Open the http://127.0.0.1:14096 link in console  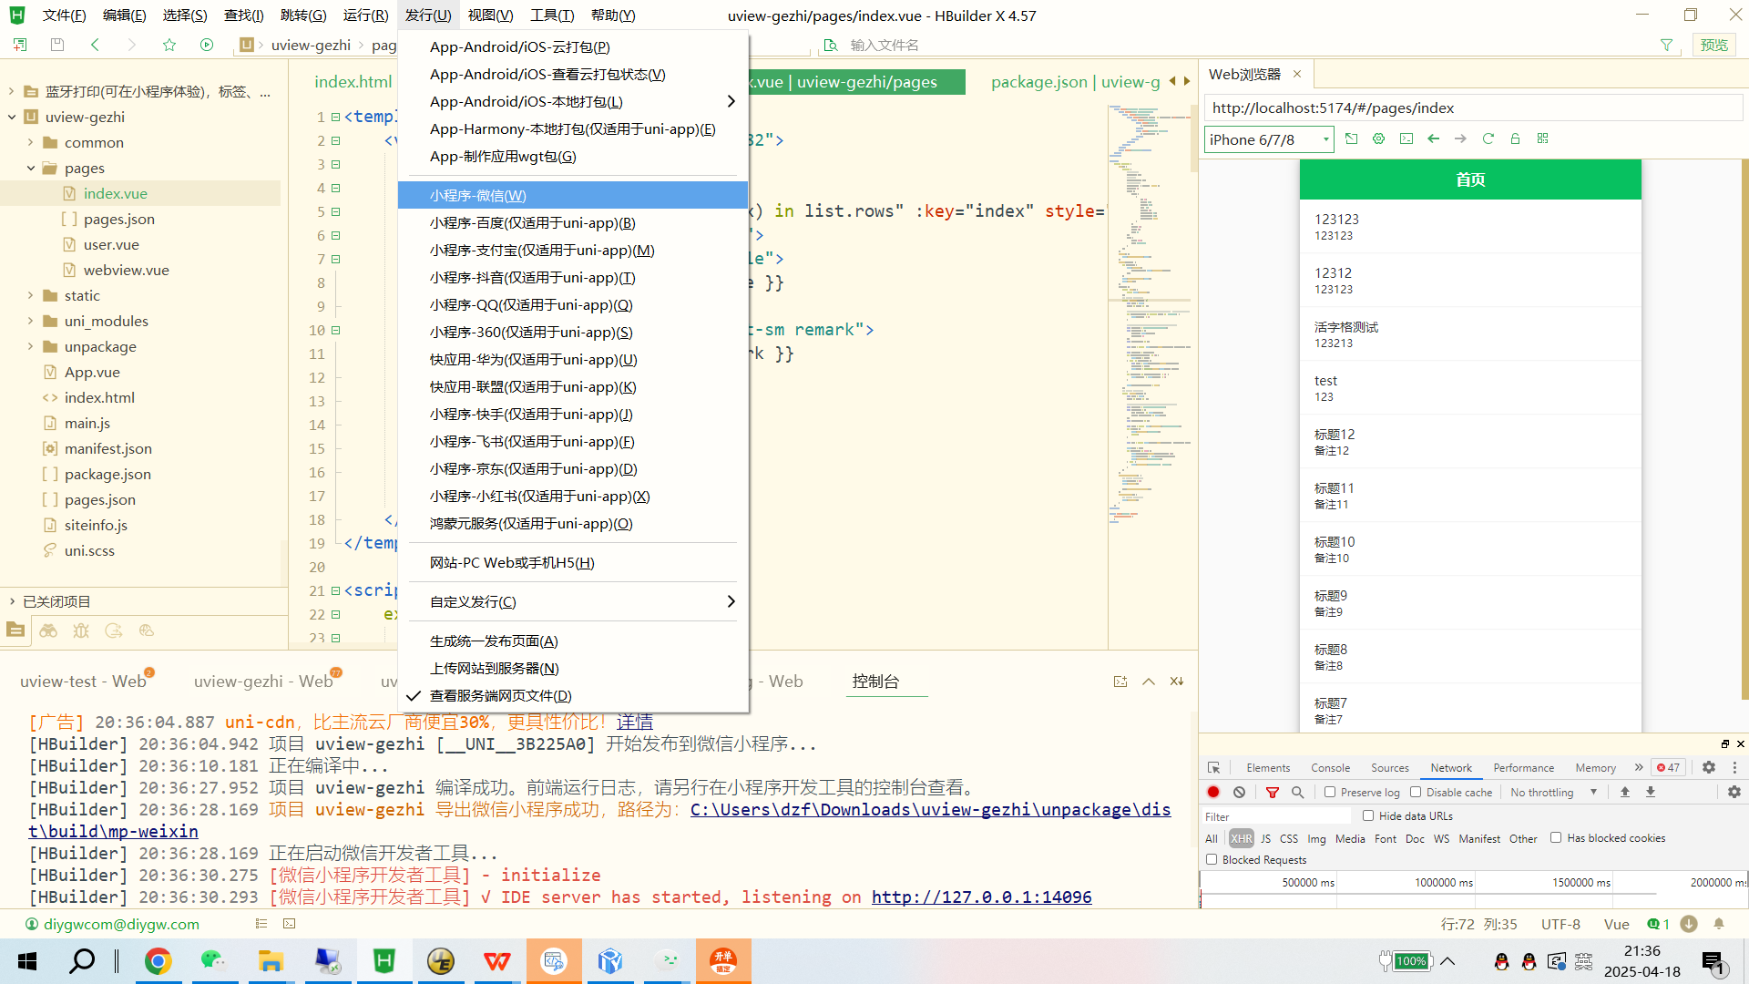981,897
